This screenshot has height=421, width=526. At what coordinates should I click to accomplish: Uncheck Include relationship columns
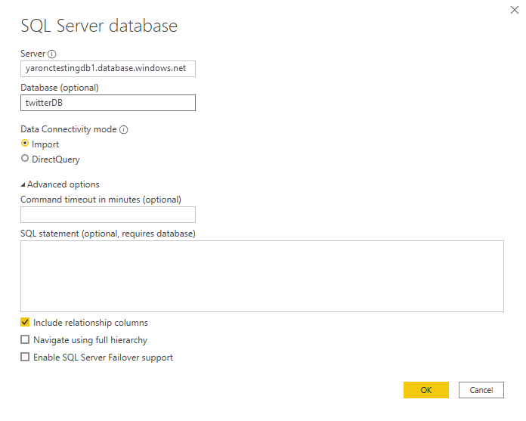point(25,323)
